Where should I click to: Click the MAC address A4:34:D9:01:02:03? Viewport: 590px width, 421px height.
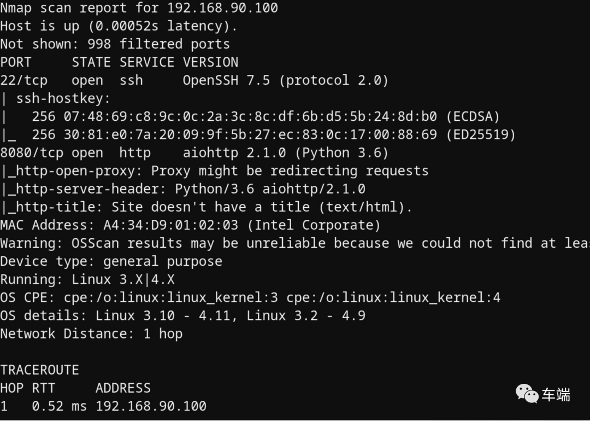170,225
